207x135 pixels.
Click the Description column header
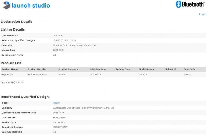click(190, 69)
